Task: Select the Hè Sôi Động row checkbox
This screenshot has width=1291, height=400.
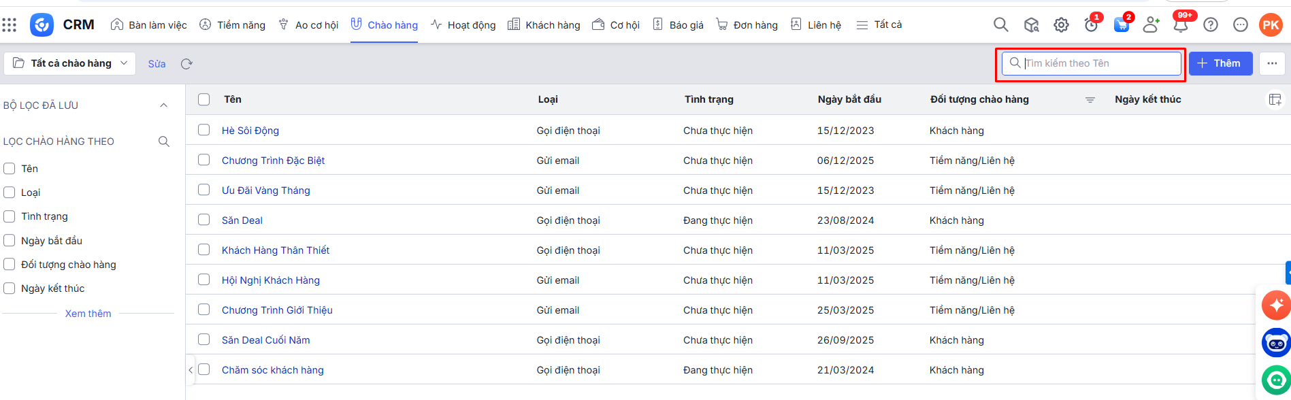Action: pyautogui.click(x=203, y=130)
